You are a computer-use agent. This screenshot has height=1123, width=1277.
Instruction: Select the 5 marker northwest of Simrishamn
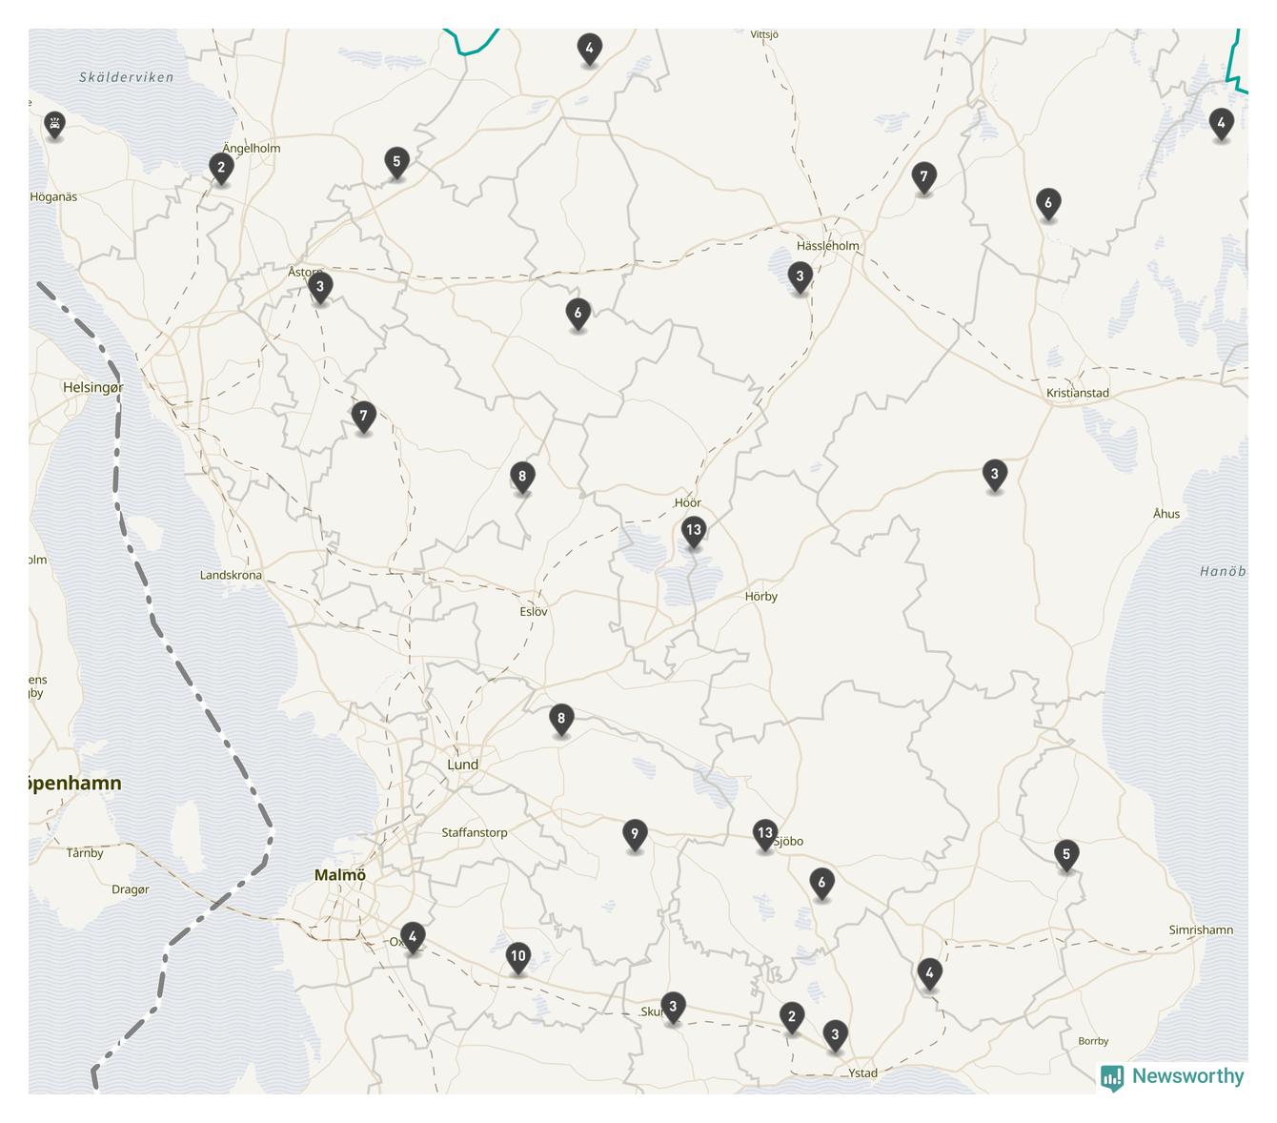[1066, 855]
